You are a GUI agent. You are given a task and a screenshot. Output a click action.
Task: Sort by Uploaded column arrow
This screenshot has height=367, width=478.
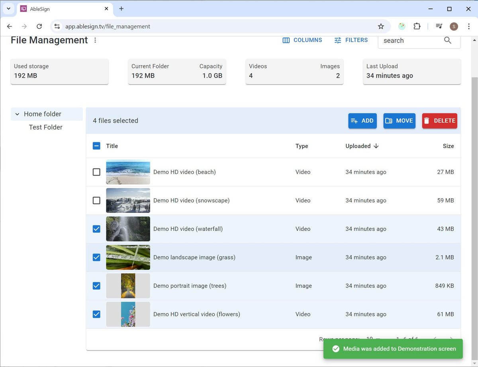coord(376,146)
